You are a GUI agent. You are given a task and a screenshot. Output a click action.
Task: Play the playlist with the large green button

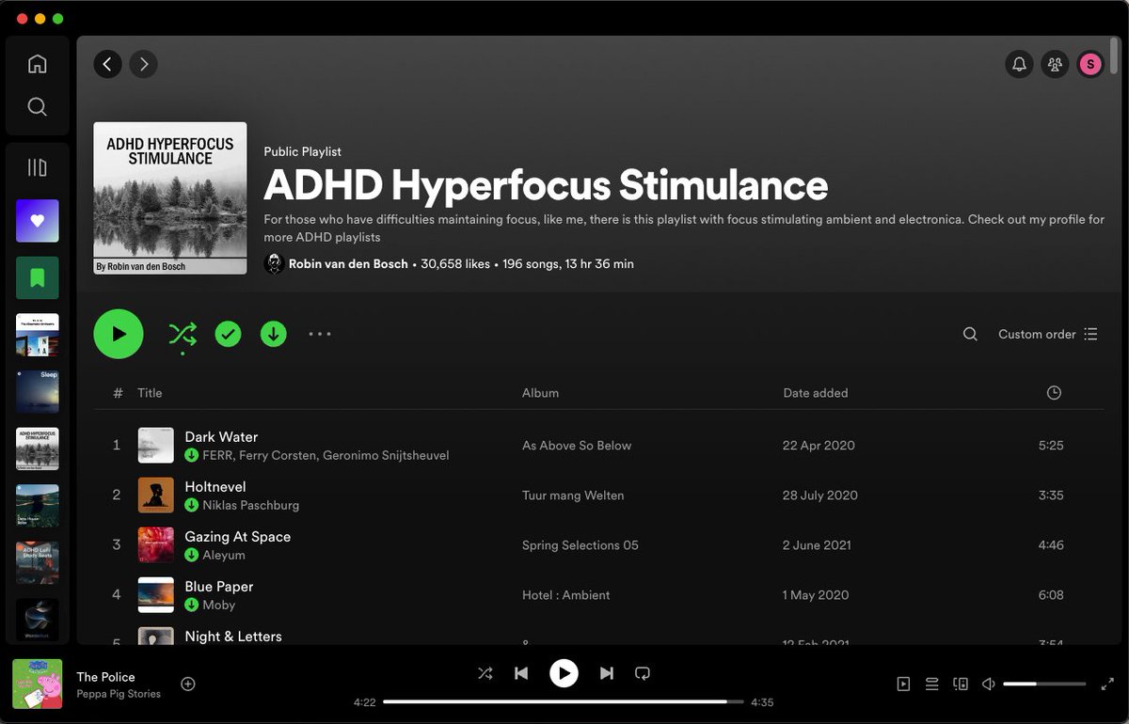coord(119,334)
